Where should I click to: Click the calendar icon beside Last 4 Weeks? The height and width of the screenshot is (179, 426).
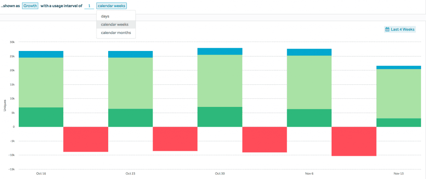click(x=387, y=29)
